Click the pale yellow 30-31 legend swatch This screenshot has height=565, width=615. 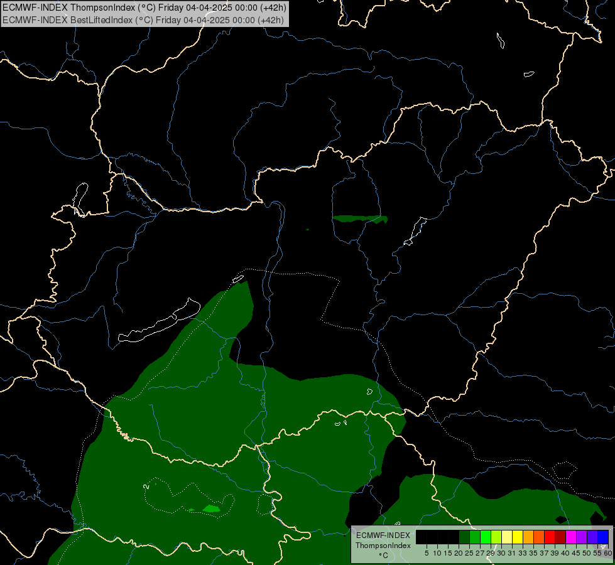click(x=507, y=537)
